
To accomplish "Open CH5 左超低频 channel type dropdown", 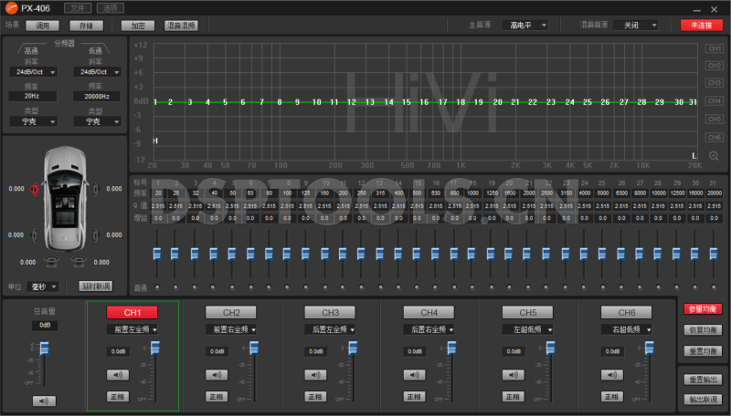I will point(527,328).
